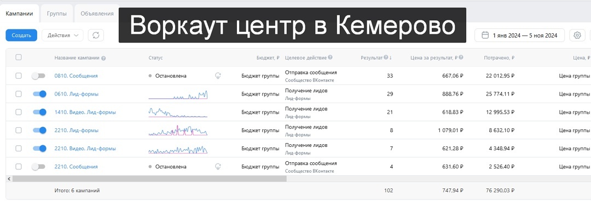This screenshot has width=591, height=201.
Task: Disable the 0610. Лид-формы campaign toggle
Action: [39, 94]
